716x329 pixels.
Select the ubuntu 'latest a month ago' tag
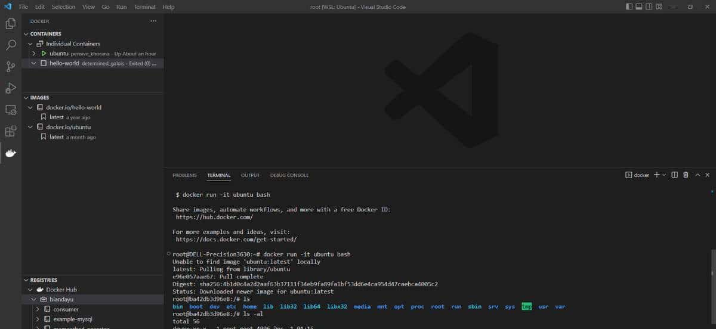72,136
